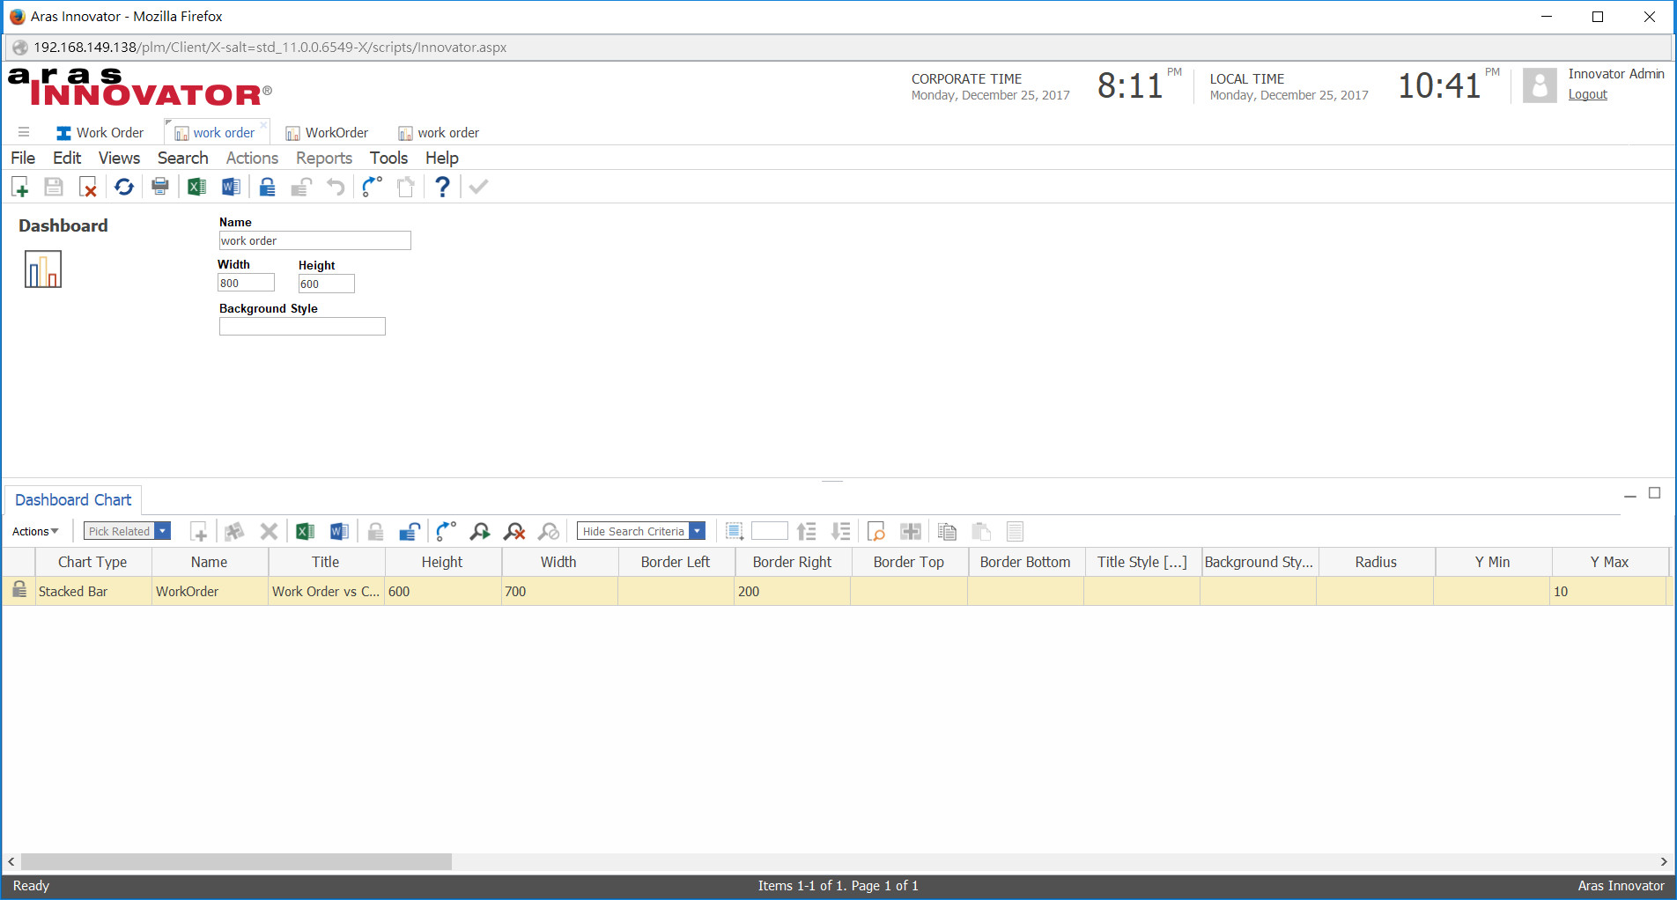Open the Edit menu

point(67,158)
